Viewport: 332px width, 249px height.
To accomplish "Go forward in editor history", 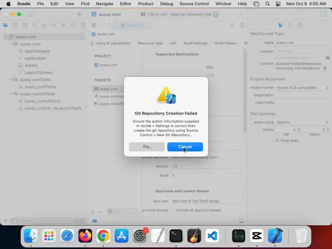I will (109, 25).
